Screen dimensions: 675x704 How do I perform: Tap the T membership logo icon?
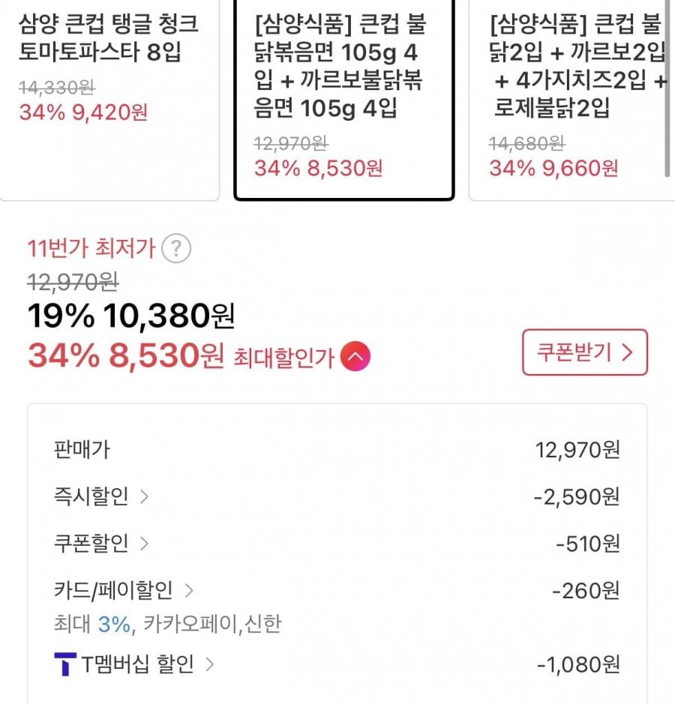(65, 664)
